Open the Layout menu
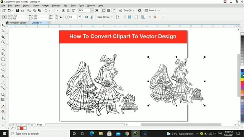Viewport: 244px width, 137px height. [x=26, y=5]
